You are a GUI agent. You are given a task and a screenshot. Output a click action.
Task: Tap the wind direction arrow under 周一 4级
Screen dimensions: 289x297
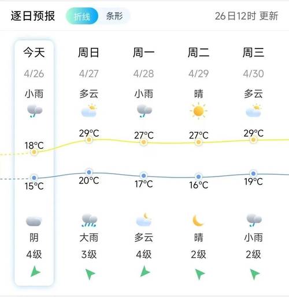(144, 272)
